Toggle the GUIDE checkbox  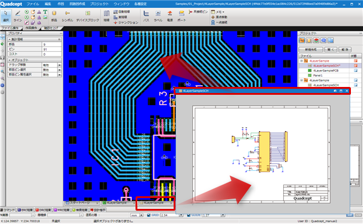click(x=189, y=215)
